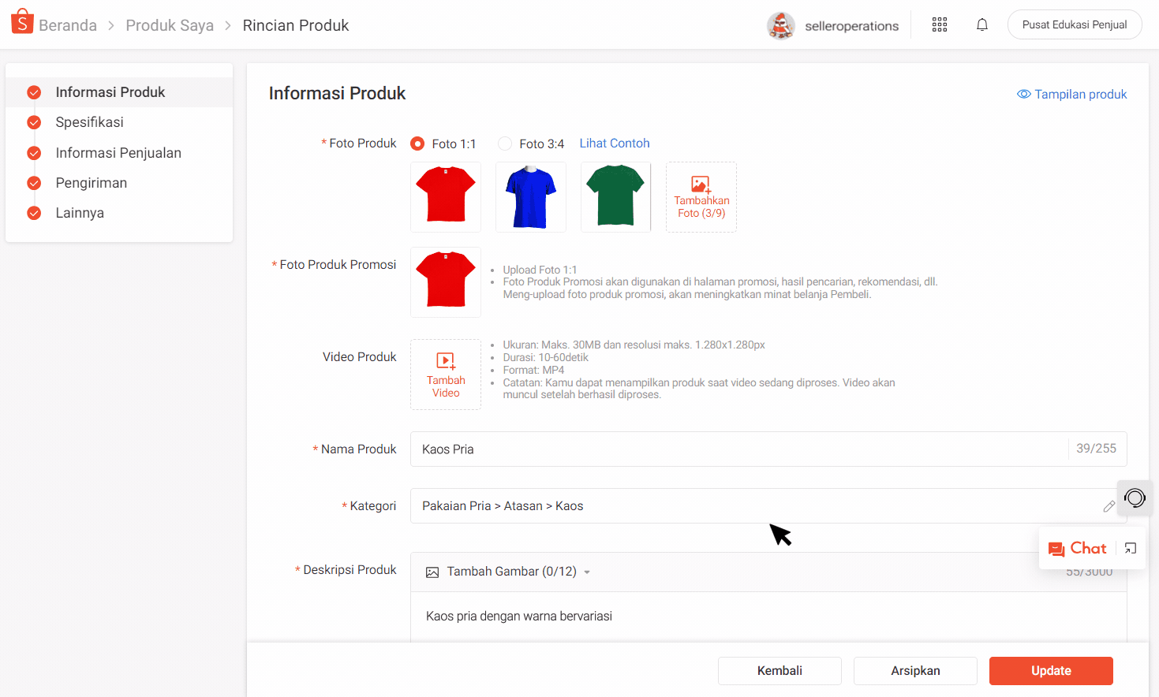Go to the Spesifikasi section
This screenshot has width=1159, height=697.
(89, 122)
